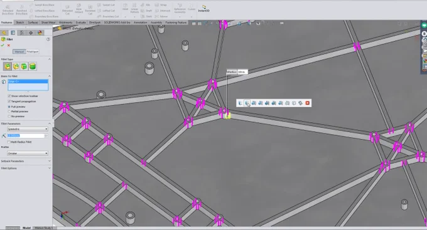Viewport: 427px width, 230px height.
Task: Cancel the fillet with the red X
Action: pos(9,45)
